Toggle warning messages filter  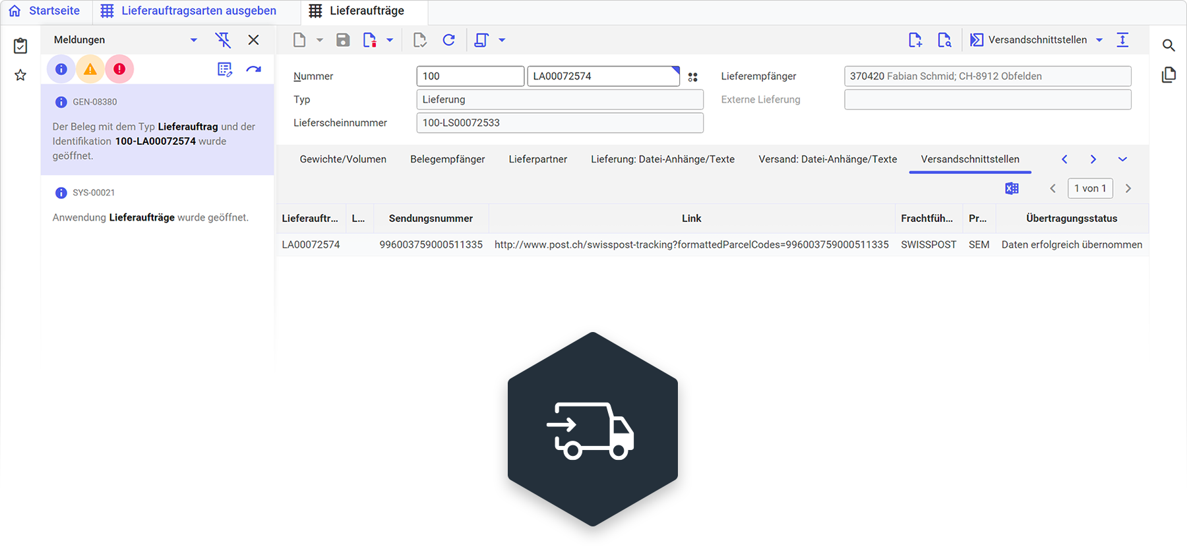[x=90, y=69]
